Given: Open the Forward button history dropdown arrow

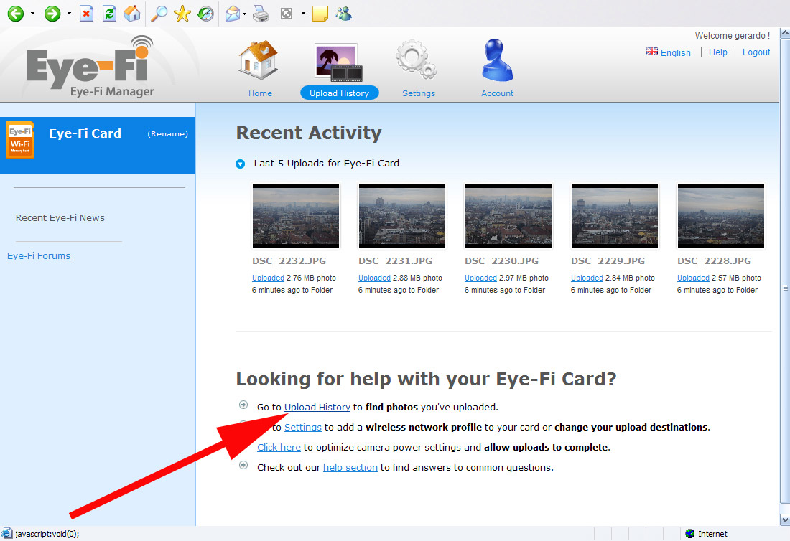Looking at the screenshot, I should coord(69,14).
